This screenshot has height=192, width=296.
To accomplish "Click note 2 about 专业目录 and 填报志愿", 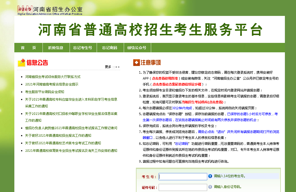I will (x=202, y=90).
